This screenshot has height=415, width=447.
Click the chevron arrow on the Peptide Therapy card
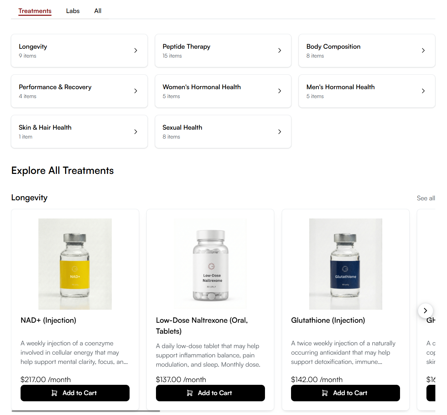coord(280,50)
